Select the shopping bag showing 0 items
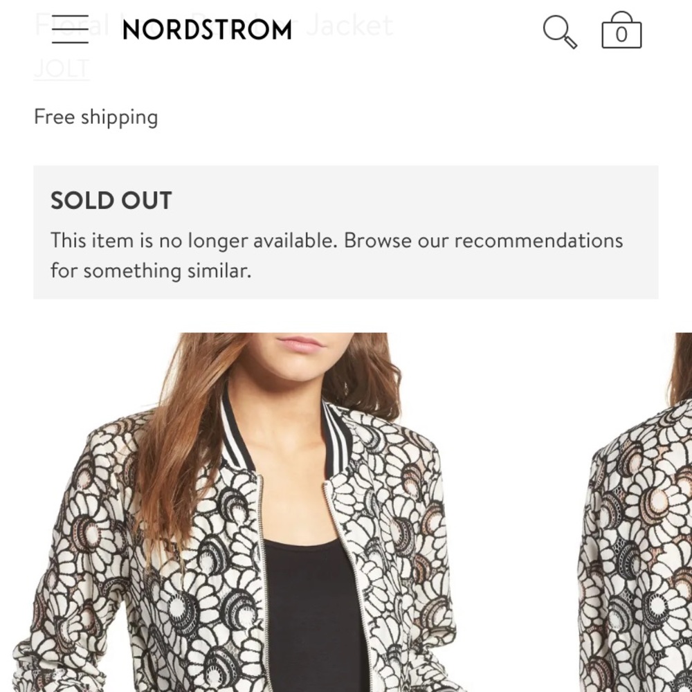The height and width of the screenshot is (692, 692). pyautogui.click(x=621, y=31)
